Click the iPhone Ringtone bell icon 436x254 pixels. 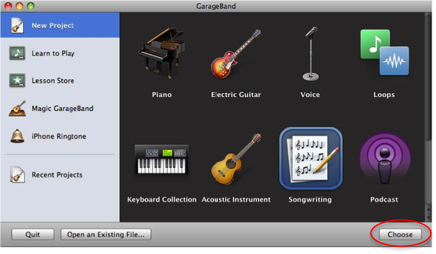(17, 136)
